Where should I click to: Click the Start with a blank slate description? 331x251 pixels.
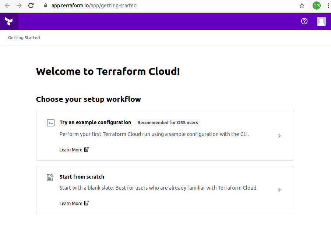159,188
